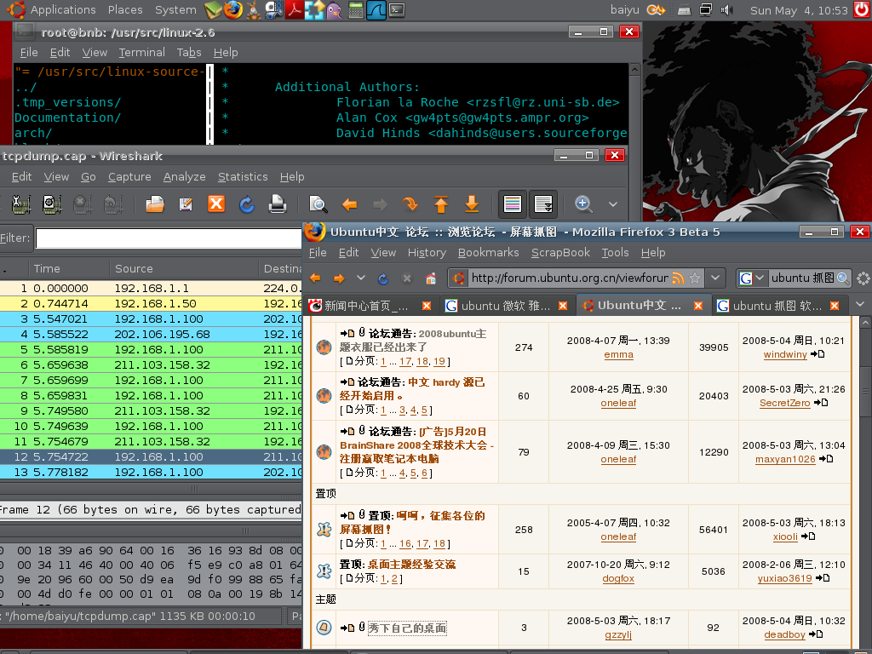Viewport: 872px width, 654px height.
Task: Open user link SecretZero
Action: (x=784, y=403)
